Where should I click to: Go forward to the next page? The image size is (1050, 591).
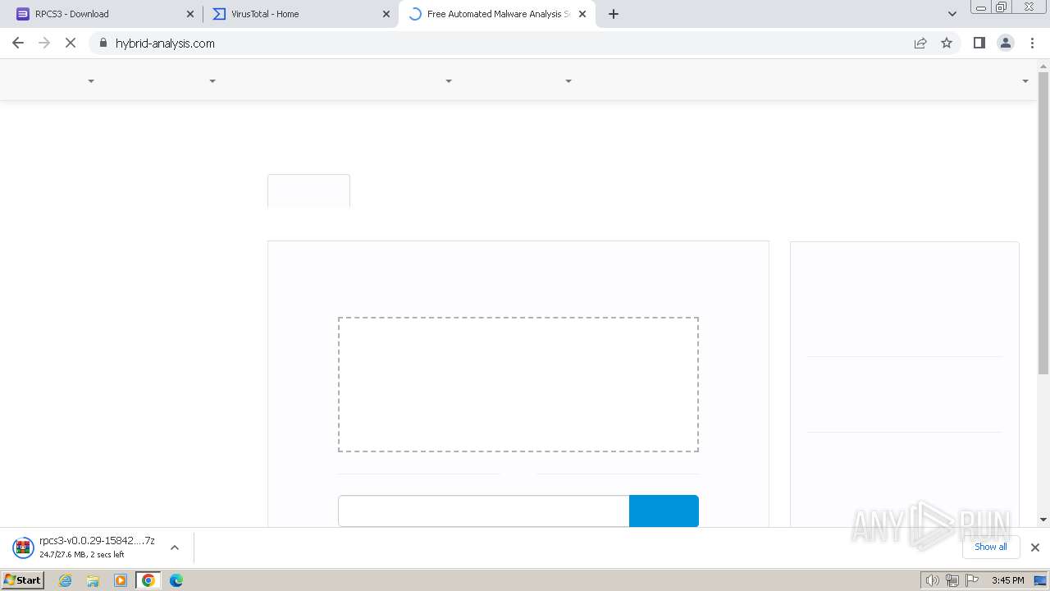coord(44,43)
